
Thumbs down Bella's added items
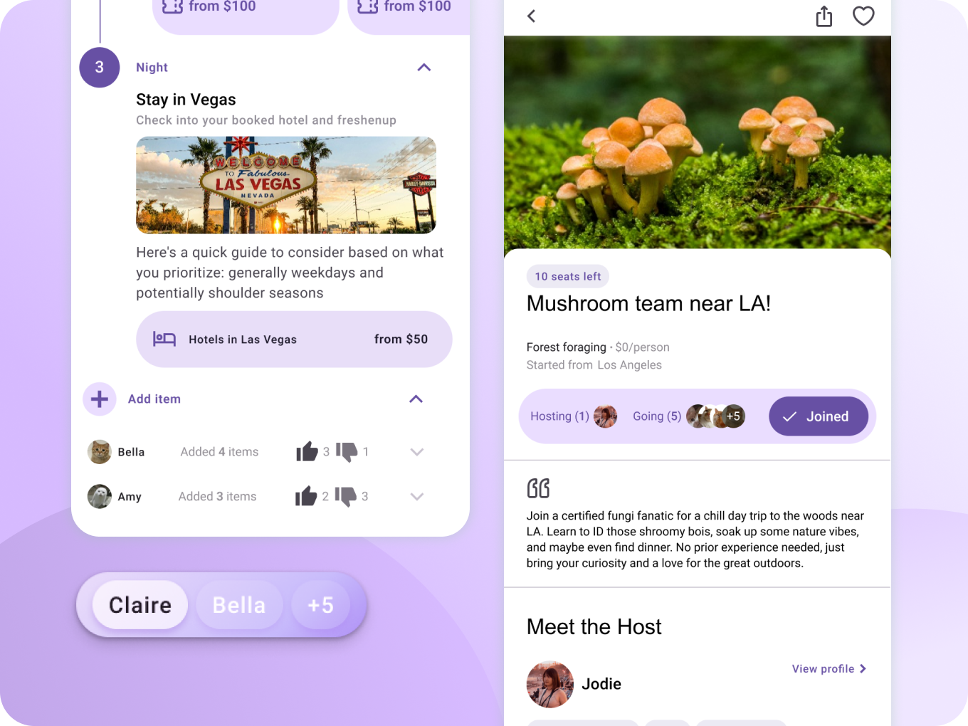(347, 452)
